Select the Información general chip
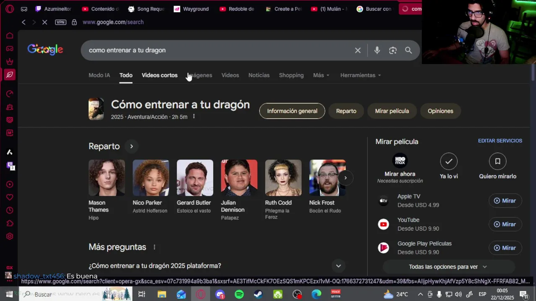Image resolution: width=536 pixels, height=301 pixels. 292,111
